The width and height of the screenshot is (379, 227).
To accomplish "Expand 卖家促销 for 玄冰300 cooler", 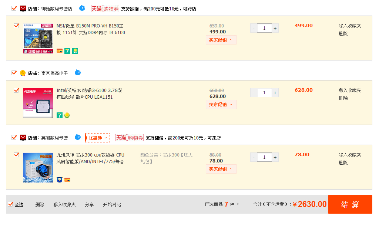I will (x=221, y=169).
